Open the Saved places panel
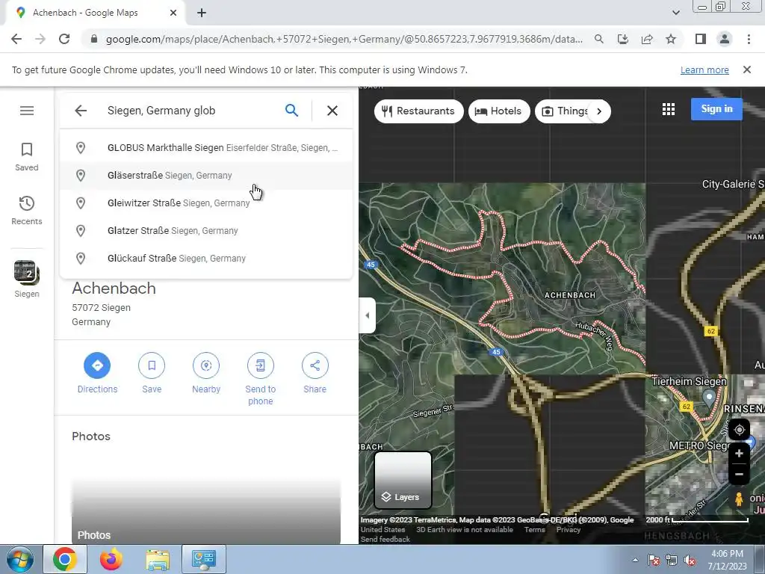 point(27,157)
